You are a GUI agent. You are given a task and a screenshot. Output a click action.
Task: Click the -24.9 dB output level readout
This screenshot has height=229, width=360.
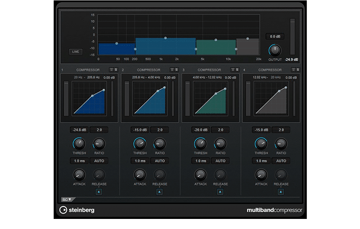[x=291, y=59]
